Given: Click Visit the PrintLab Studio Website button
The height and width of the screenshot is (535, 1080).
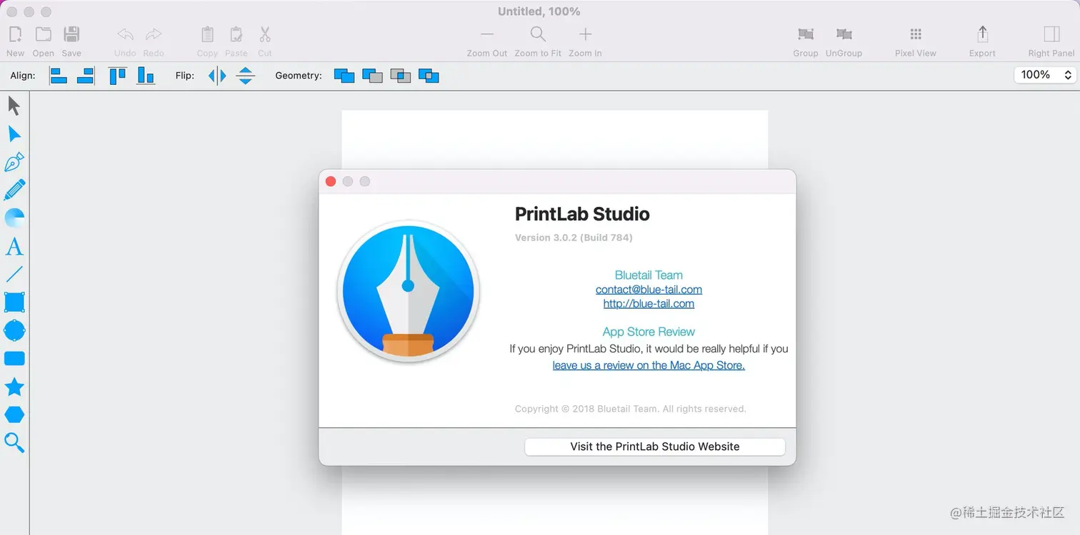Looking at the screenshot, I should pos(655,447).
